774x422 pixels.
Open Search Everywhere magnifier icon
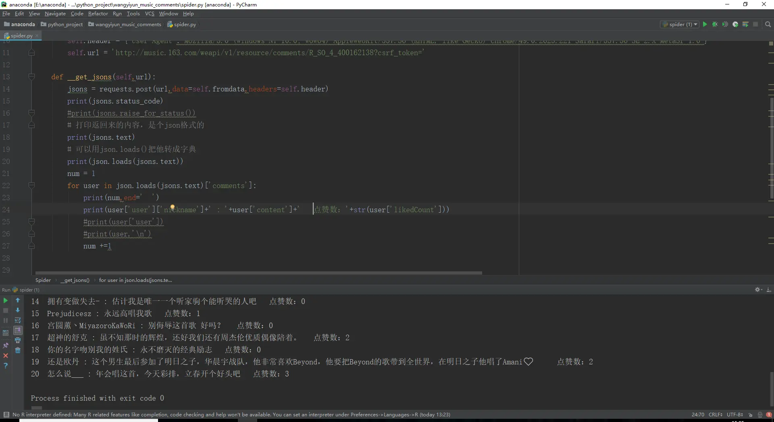768,24
